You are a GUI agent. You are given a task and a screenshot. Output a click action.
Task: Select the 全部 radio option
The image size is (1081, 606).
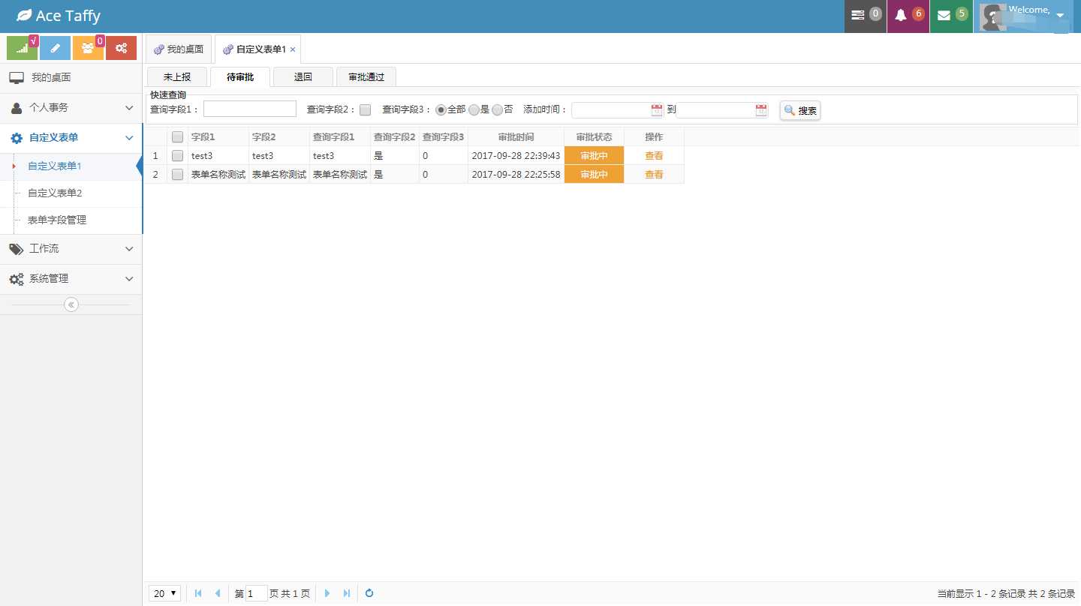(x=441, y=109)
